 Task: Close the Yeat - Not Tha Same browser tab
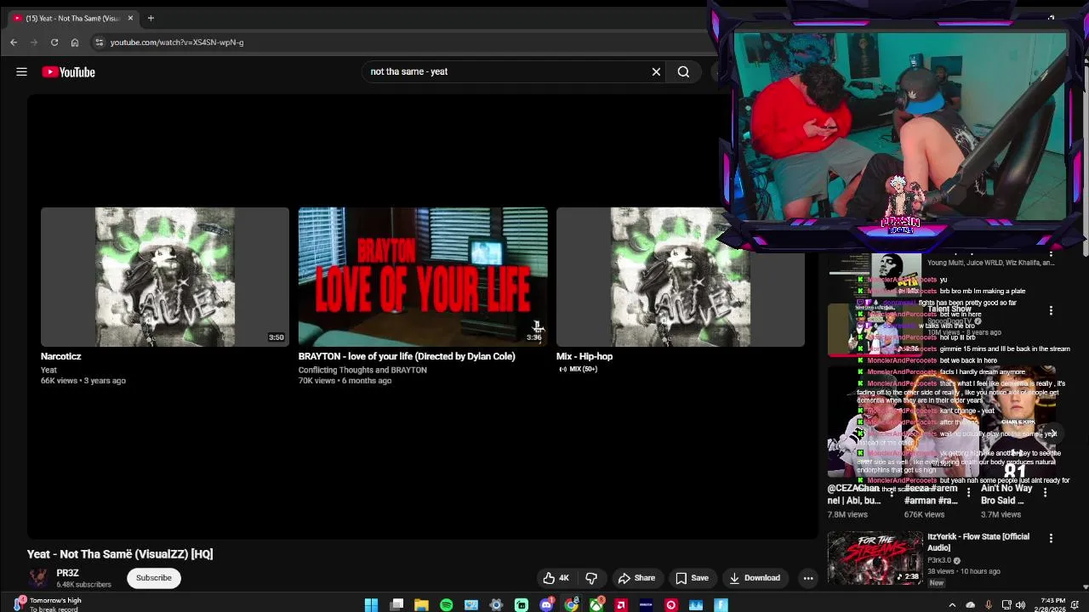pos(130,18)
